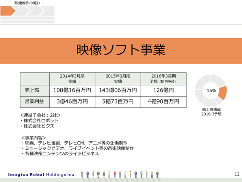Click the <事業内容> heading

pyautogui.click(x=34, y=138)
